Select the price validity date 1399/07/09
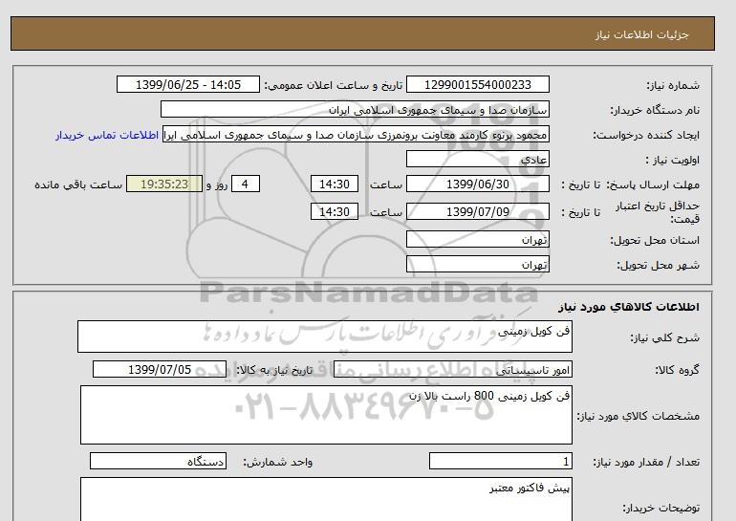Image resolution: width=736 pixels, height=521 pixels. tap(477, 212)
